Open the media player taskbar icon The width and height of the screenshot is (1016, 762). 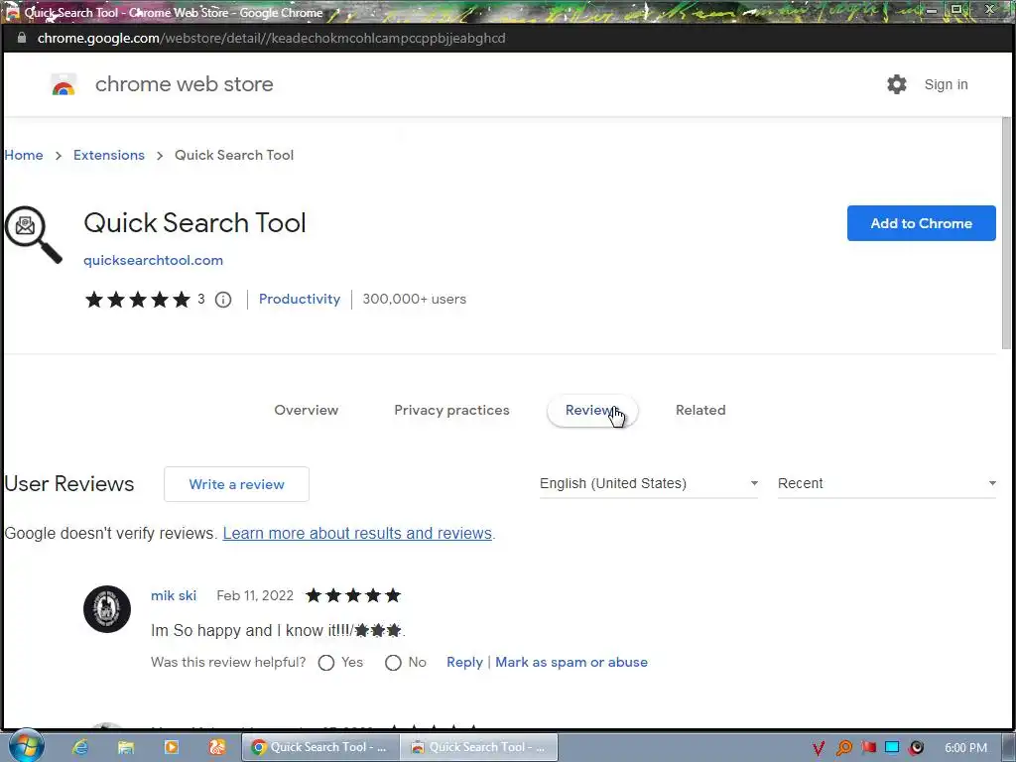pyautogui.click(x=171, y=747)
